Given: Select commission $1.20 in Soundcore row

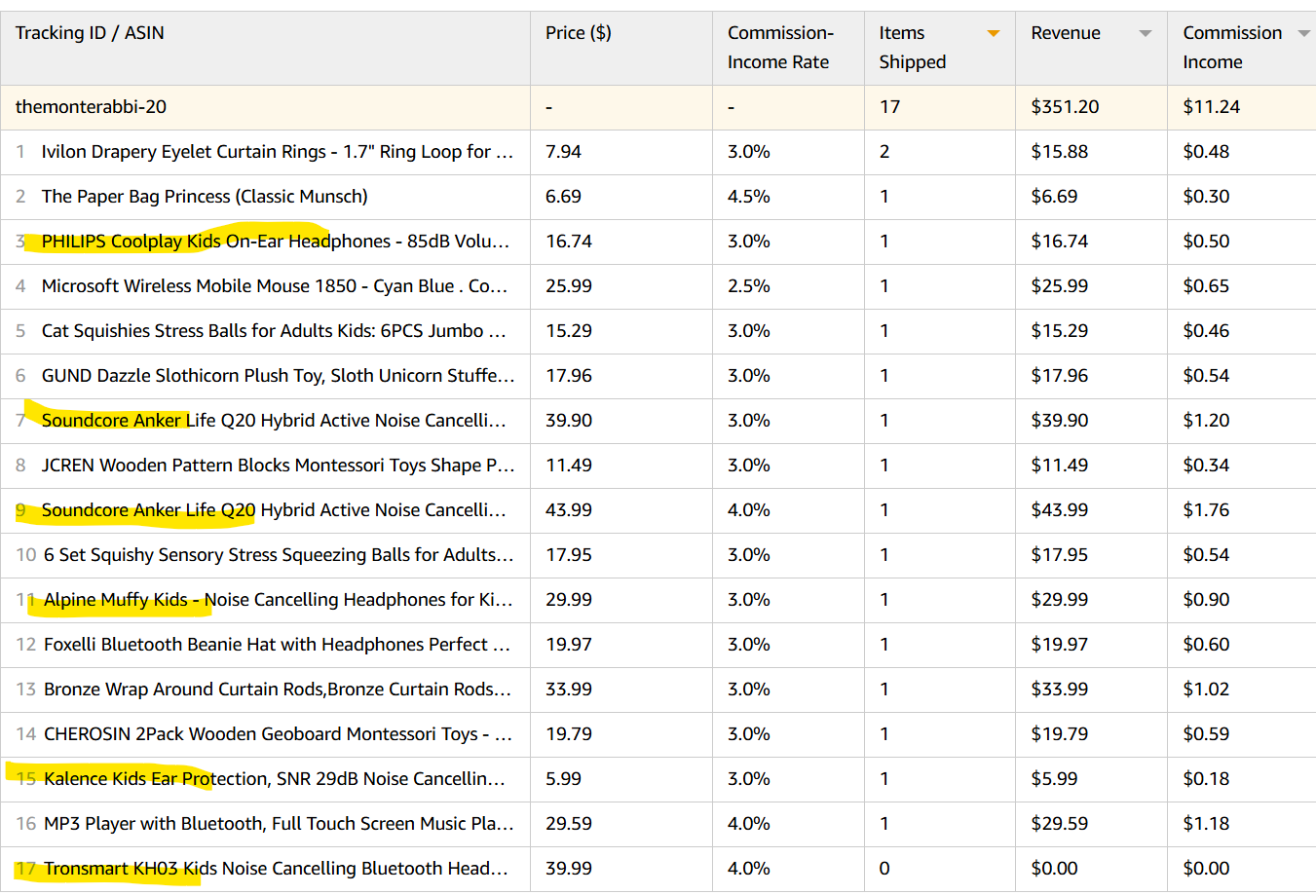Looking at the screenshot, I should click(1207, 421).
